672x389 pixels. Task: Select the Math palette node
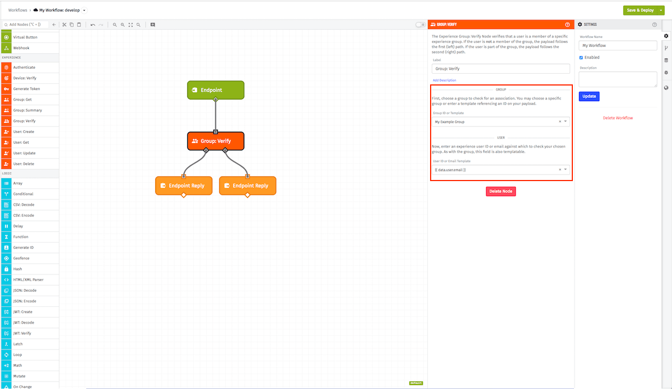[30, 366]
